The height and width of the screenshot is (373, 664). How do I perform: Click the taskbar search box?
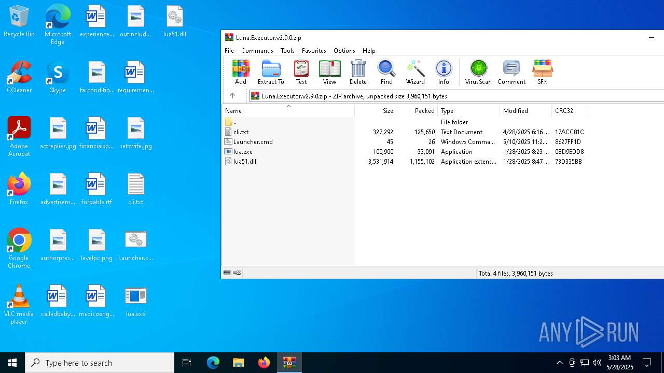pyautogui.click(x=100, y=363)
